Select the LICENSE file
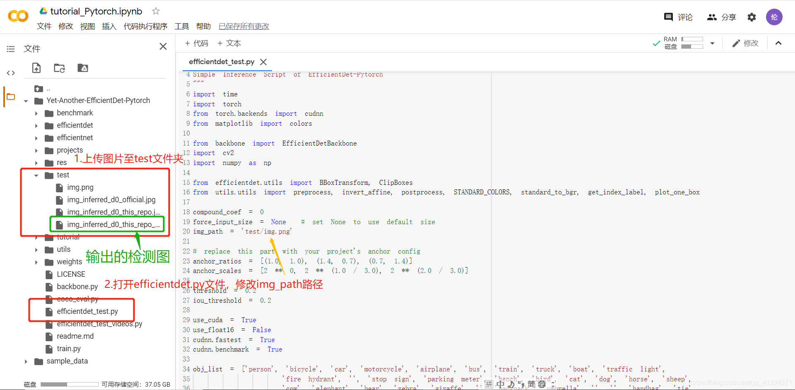The height and width of the screenshot is (390, 795). pos(71,274)
